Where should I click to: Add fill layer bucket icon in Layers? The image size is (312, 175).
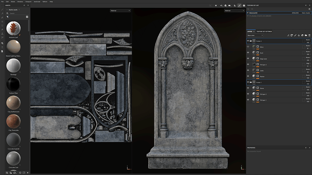299,35
